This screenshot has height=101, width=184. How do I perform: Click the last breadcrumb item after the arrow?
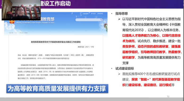click(x=23, y=33)
